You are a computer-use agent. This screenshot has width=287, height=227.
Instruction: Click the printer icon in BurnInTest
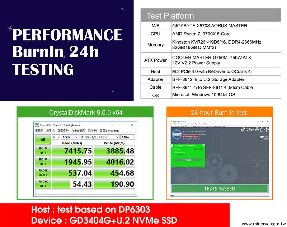click(x=257, y=129)
